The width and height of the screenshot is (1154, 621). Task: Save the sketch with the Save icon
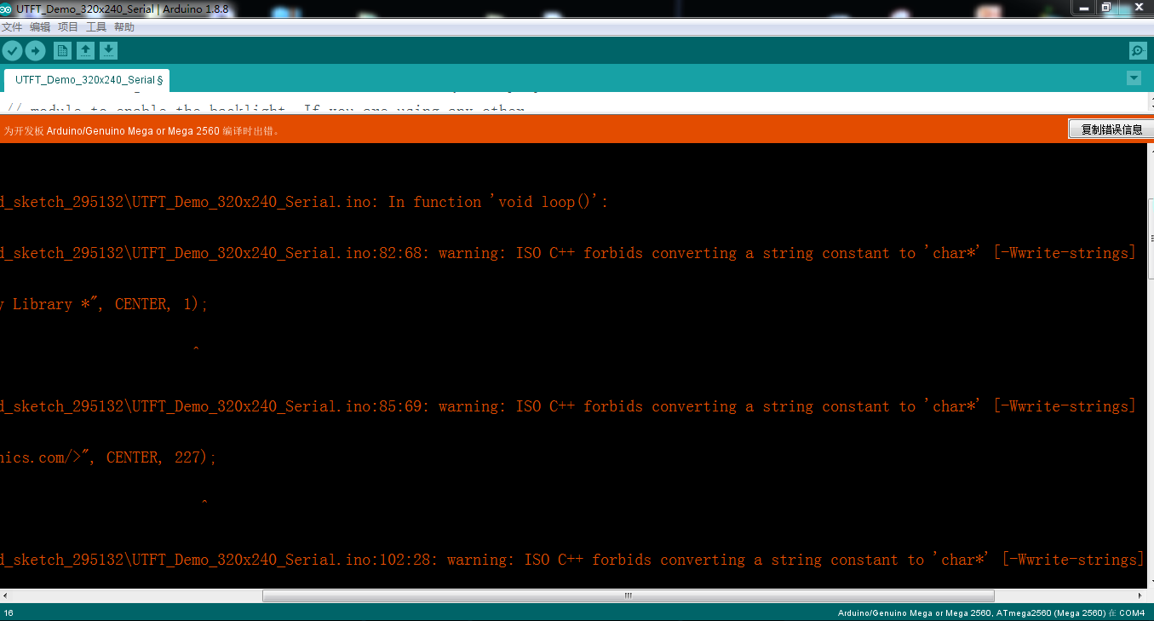click(108, 51)
